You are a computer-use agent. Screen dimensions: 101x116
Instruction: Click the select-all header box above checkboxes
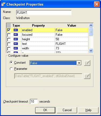click(9, 26)
